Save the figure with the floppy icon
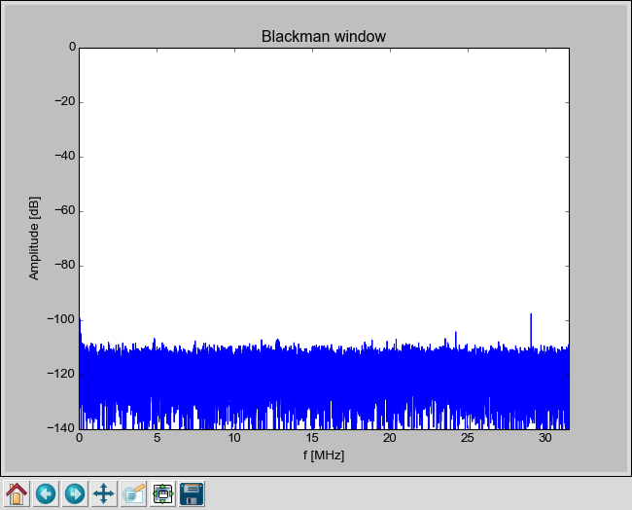Screen dimensions: 632x510 point(192,493)
